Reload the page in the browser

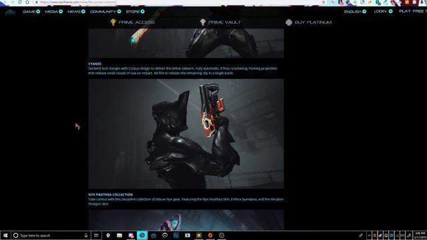pos(20,2)
